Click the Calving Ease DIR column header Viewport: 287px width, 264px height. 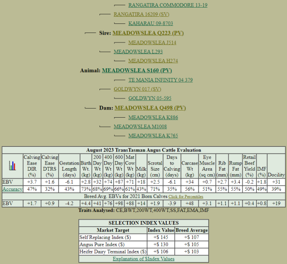32,166
